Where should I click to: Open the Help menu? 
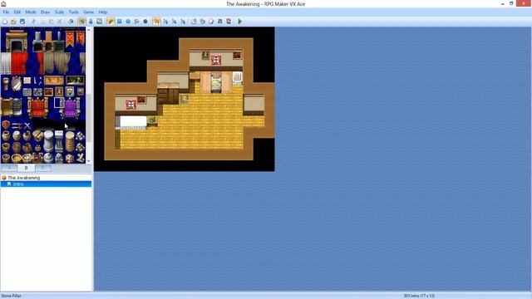[103, 12]
